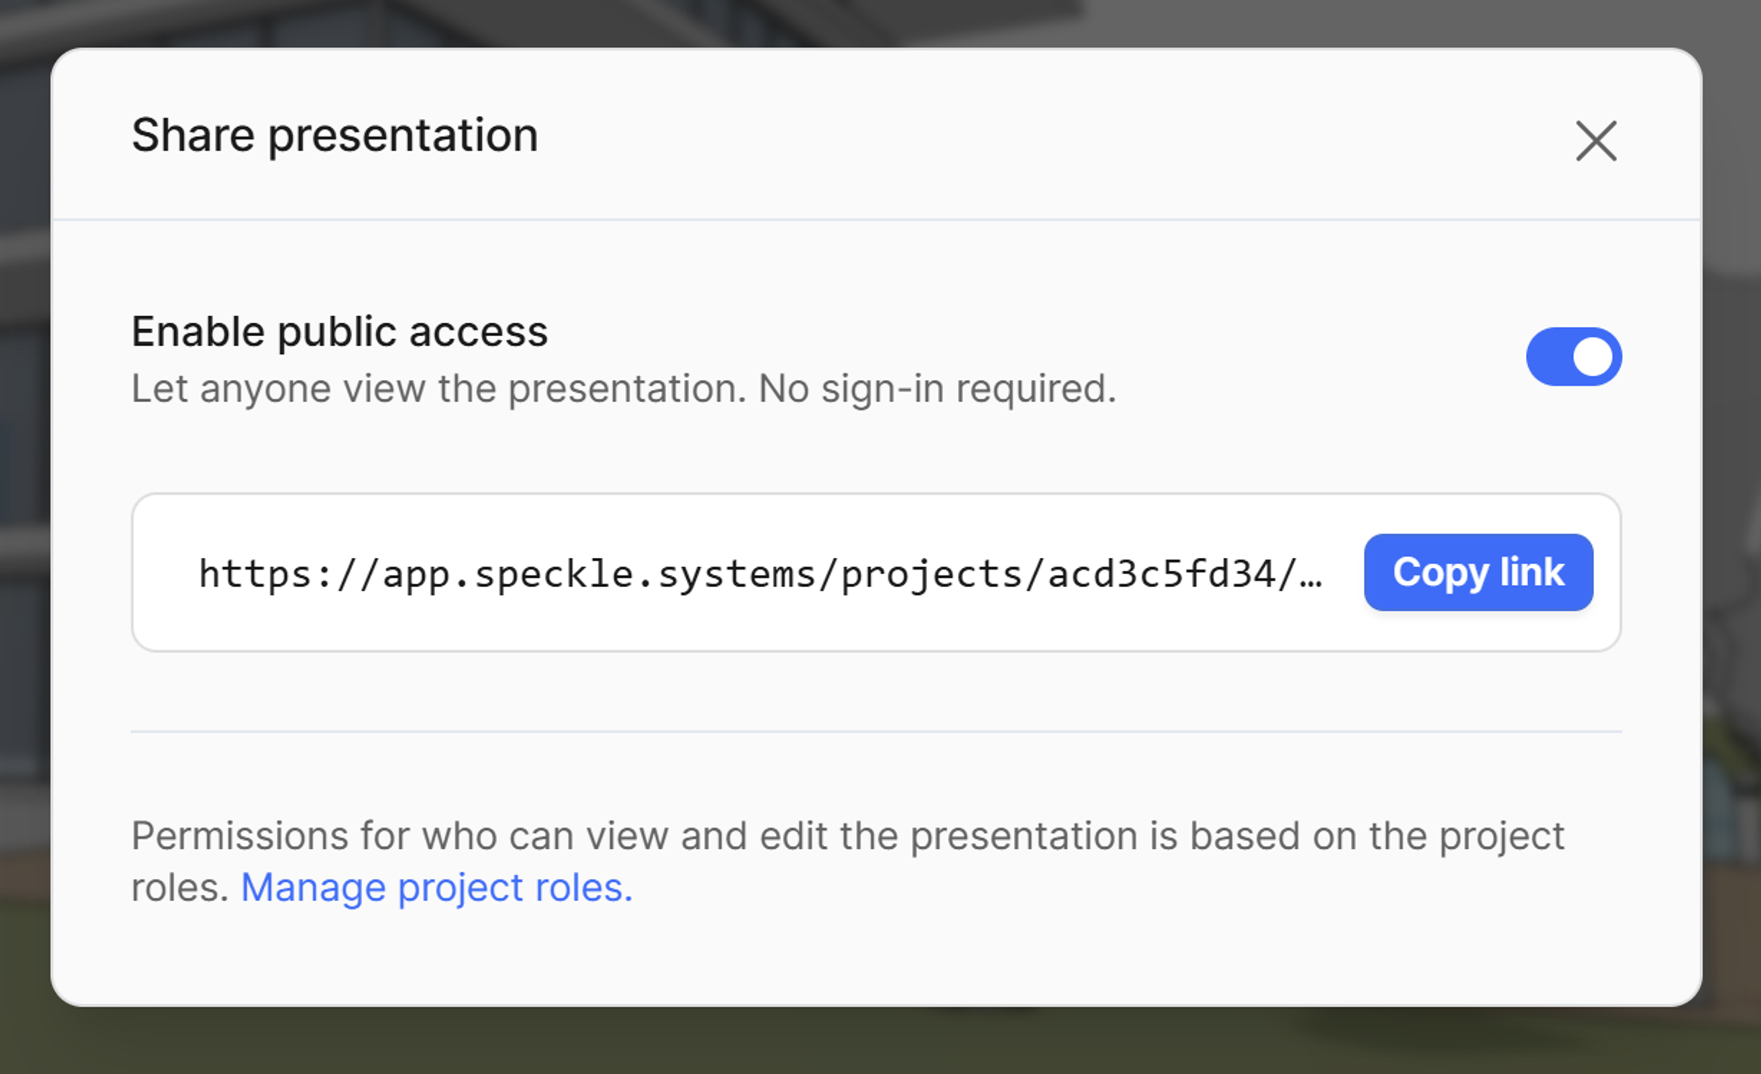1761x1074 pixels.
Task: Follow the blue 'Manage project roles.' hyperlink
Action: coord(436,889)
